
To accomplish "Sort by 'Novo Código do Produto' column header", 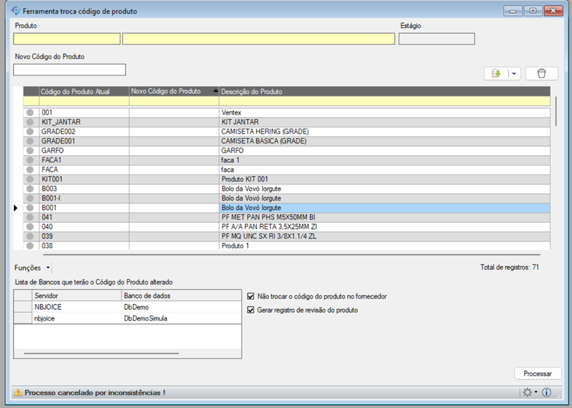I will (175, 91).
